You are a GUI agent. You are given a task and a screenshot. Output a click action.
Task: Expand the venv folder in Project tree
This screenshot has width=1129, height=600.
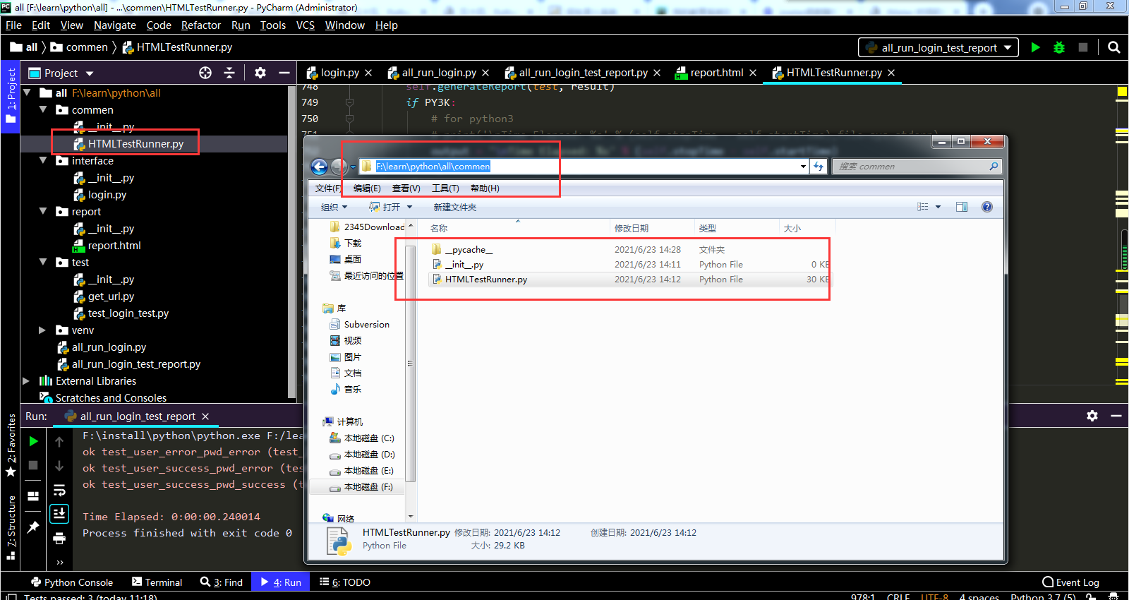[x=42, y=330]
